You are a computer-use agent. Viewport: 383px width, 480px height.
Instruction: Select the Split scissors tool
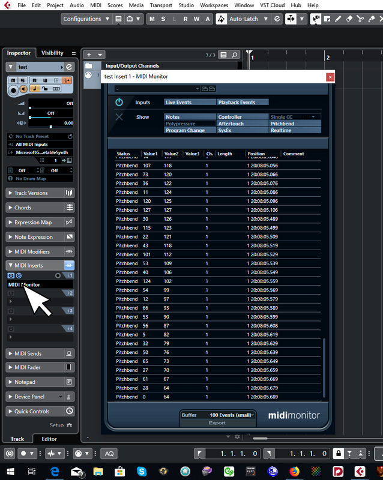click(360, 19)
